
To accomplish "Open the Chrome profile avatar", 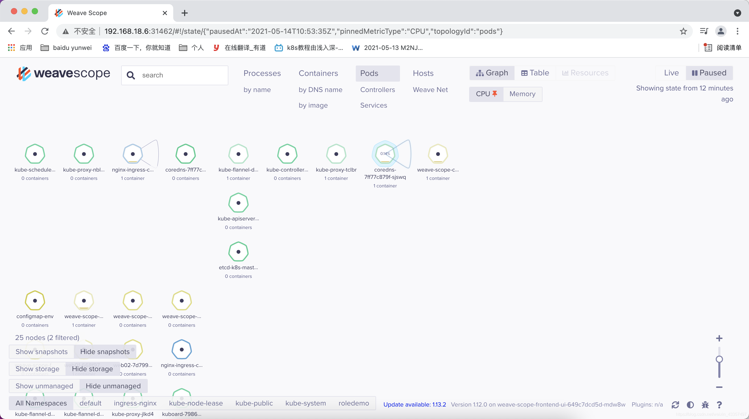I will [721, 31].
